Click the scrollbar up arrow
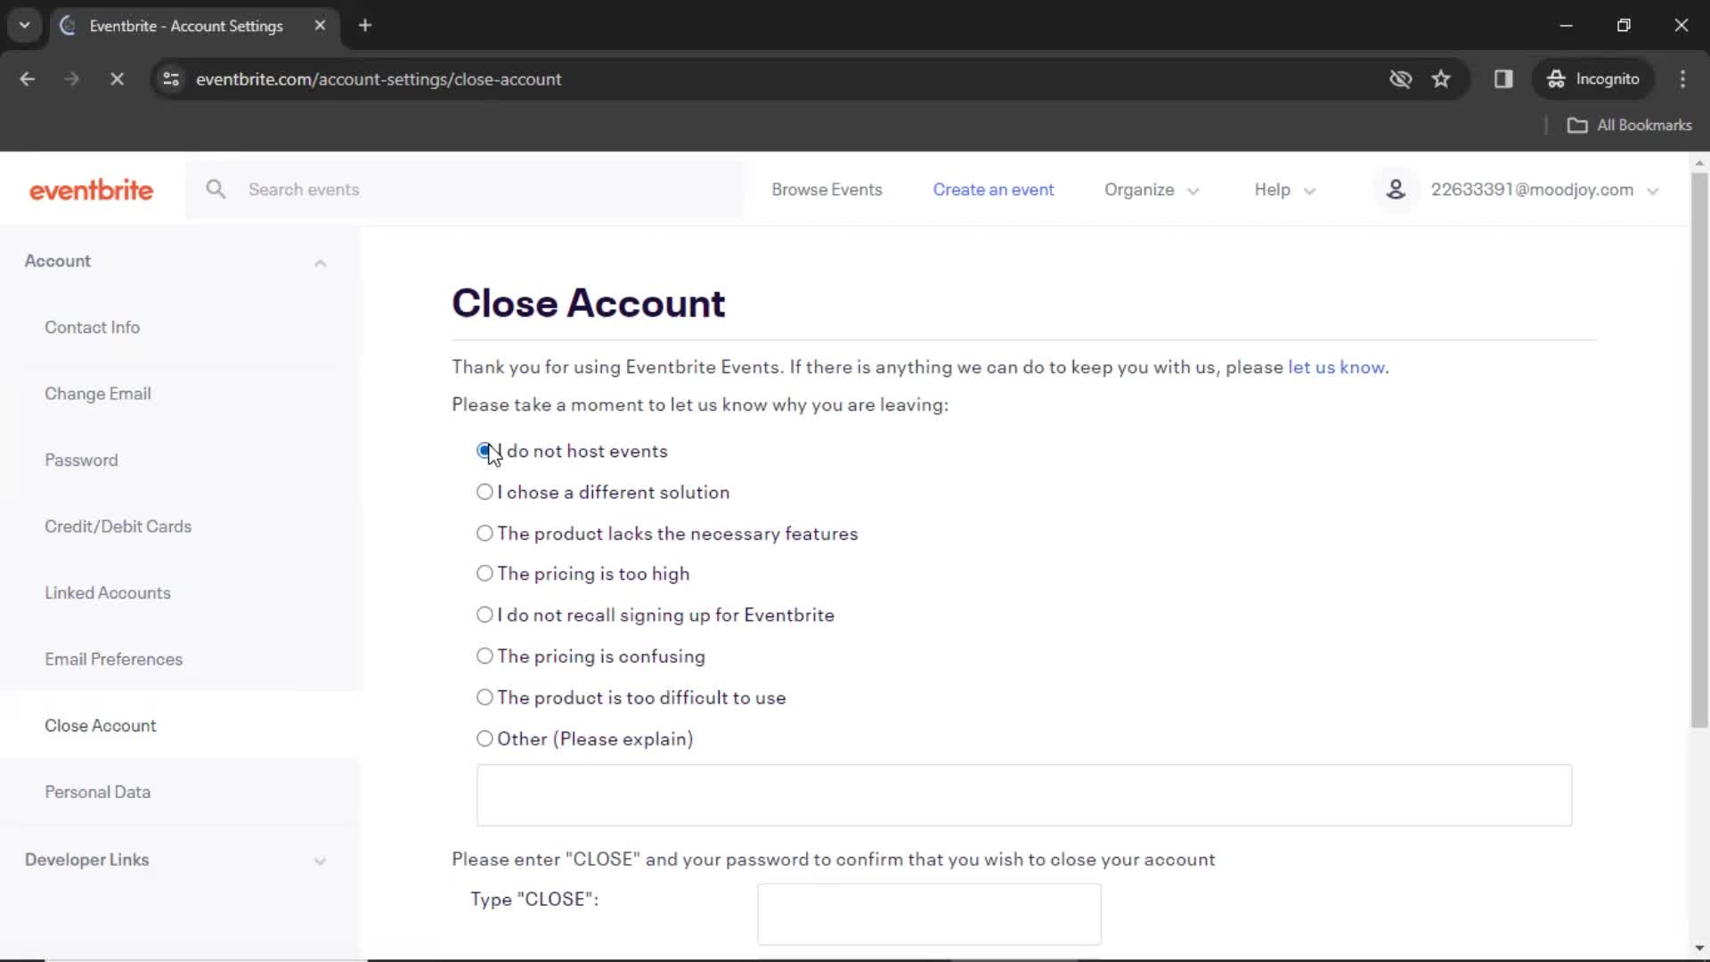Image resolution: width=1710 pixels, height=962 pixels. pos(1699,163)
